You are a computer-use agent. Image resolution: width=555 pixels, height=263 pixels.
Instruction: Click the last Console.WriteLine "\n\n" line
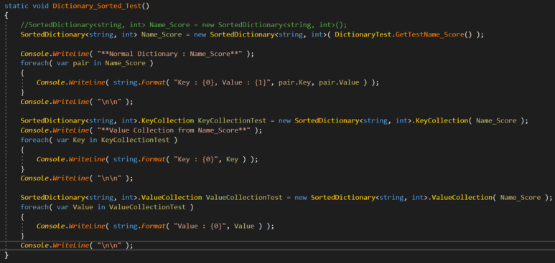77,245
